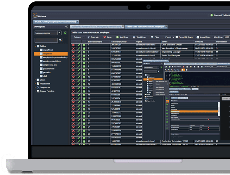The image size is (230, 175).
Task: Click the schema refresh icon in DB Objects
Action: (x=65, y=33)
